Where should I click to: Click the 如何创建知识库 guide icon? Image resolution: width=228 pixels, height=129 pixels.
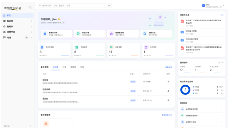click(x=182, y=109)
